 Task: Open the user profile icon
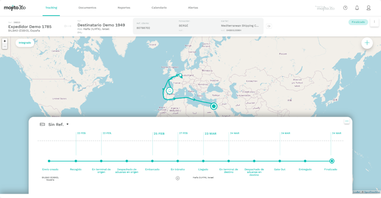coord(369,8)
